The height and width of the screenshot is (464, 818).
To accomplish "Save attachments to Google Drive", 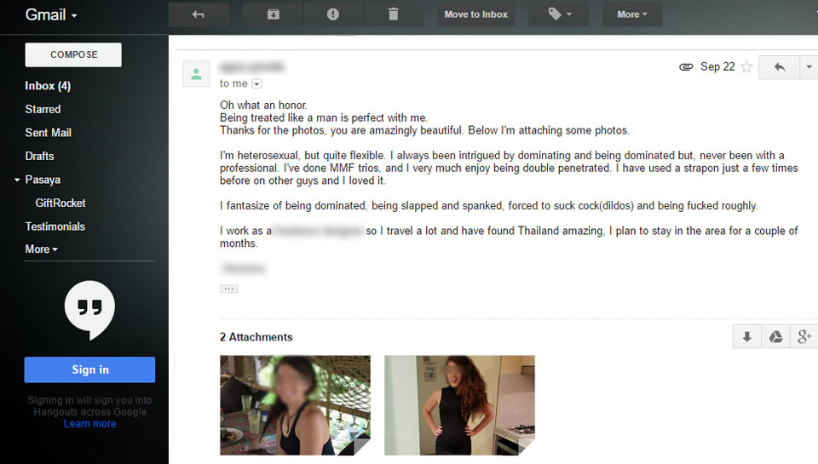I will [775, 337].
